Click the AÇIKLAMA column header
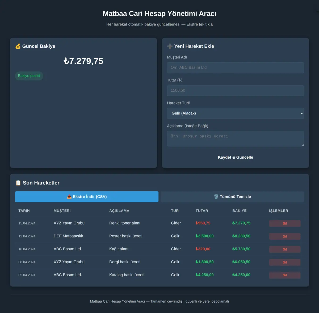The image size is (319, 313). pos(119,211)
